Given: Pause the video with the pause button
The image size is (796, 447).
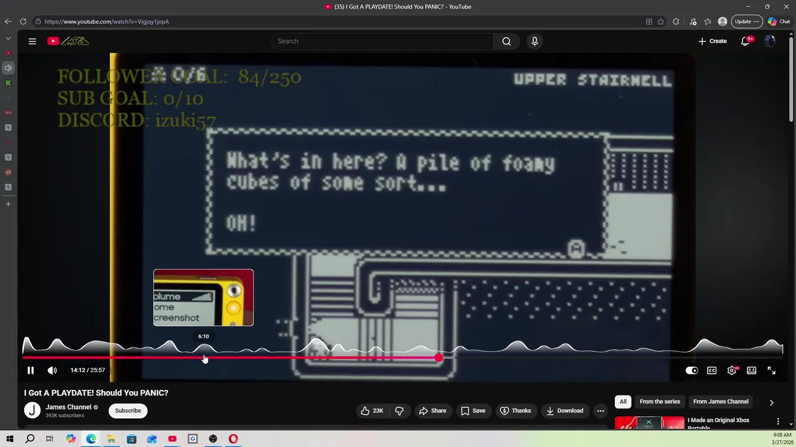Looking at the screenshot, I should coord(30,370).
